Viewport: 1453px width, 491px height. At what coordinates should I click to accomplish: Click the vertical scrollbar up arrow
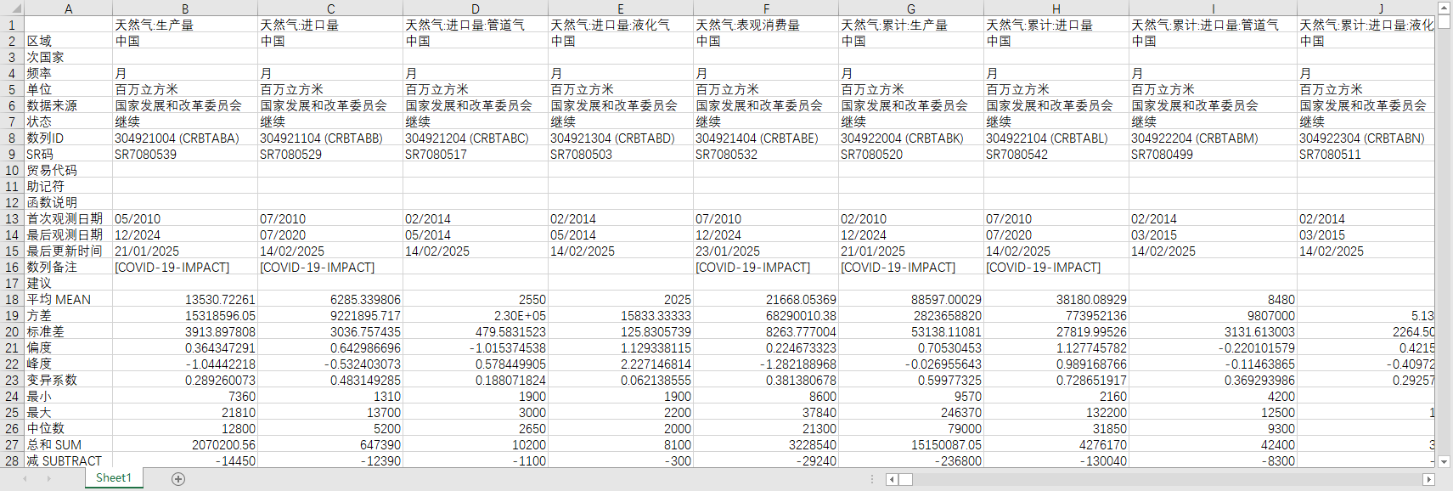click(x=1445, y=7)
